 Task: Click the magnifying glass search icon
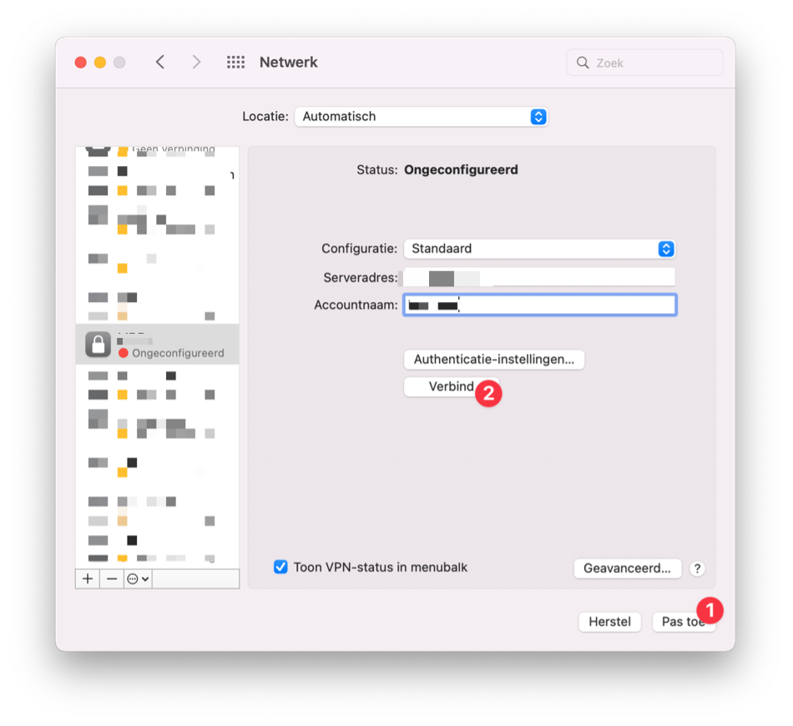(583, 63)
